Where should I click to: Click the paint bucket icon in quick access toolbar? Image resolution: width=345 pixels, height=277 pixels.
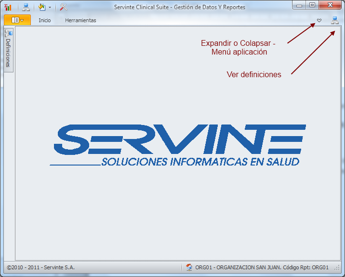(x=42, y=7)
